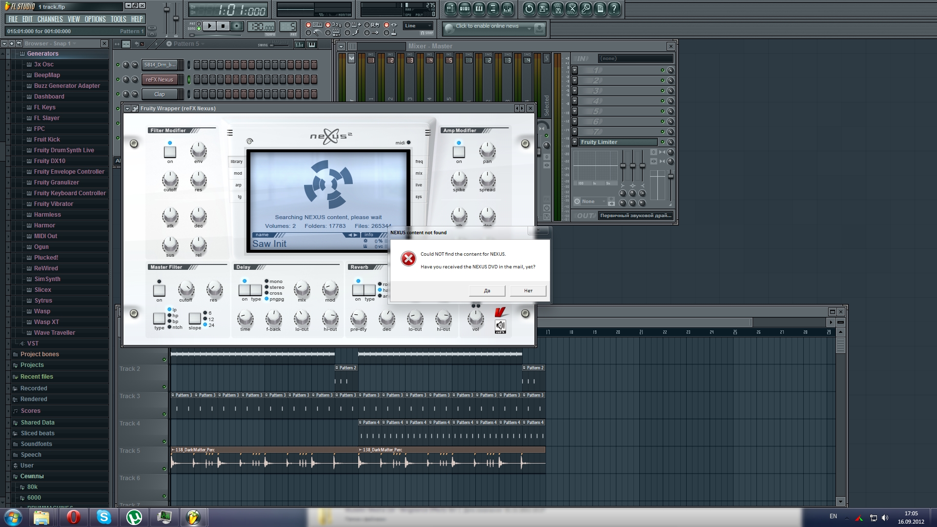Open FL Studio from the Windows taskbar
Viewport: 937px width, 527px height.
[x=194, y=517]
